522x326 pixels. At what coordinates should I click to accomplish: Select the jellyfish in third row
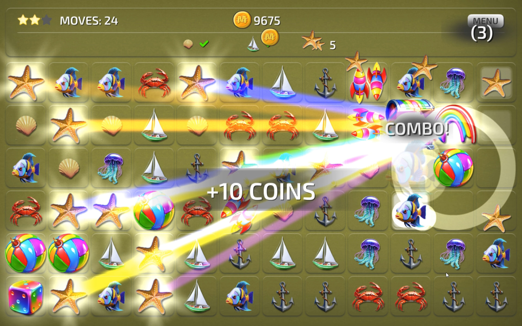111,168
